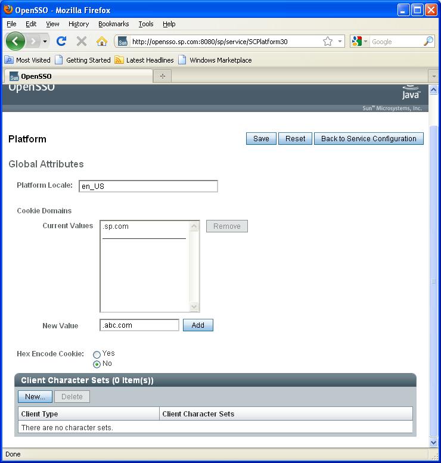
Task: Open the Help menu
Action: click(169, 24)
